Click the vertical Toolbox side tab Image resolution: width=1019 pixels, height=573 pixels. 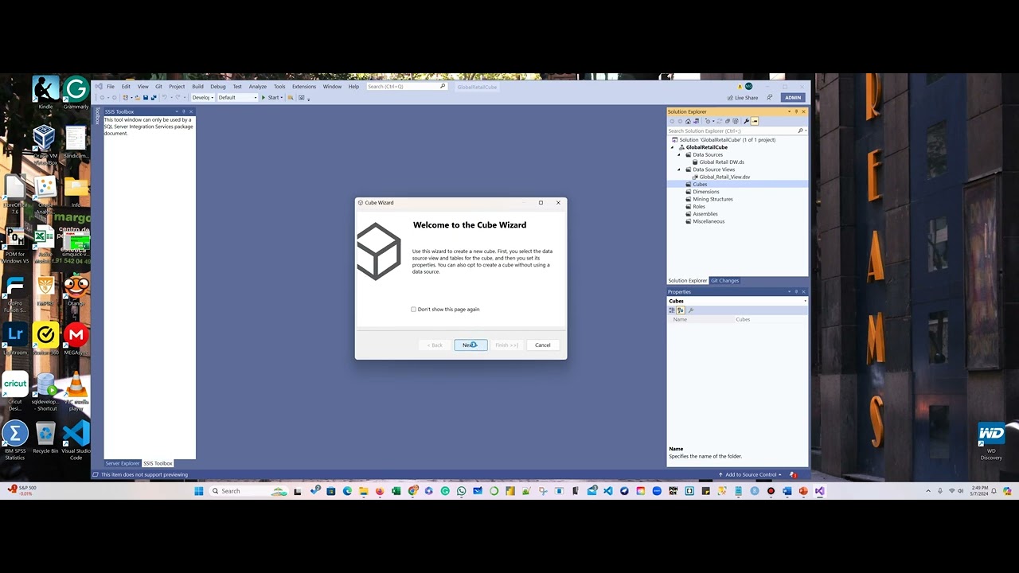coord(98,116)
